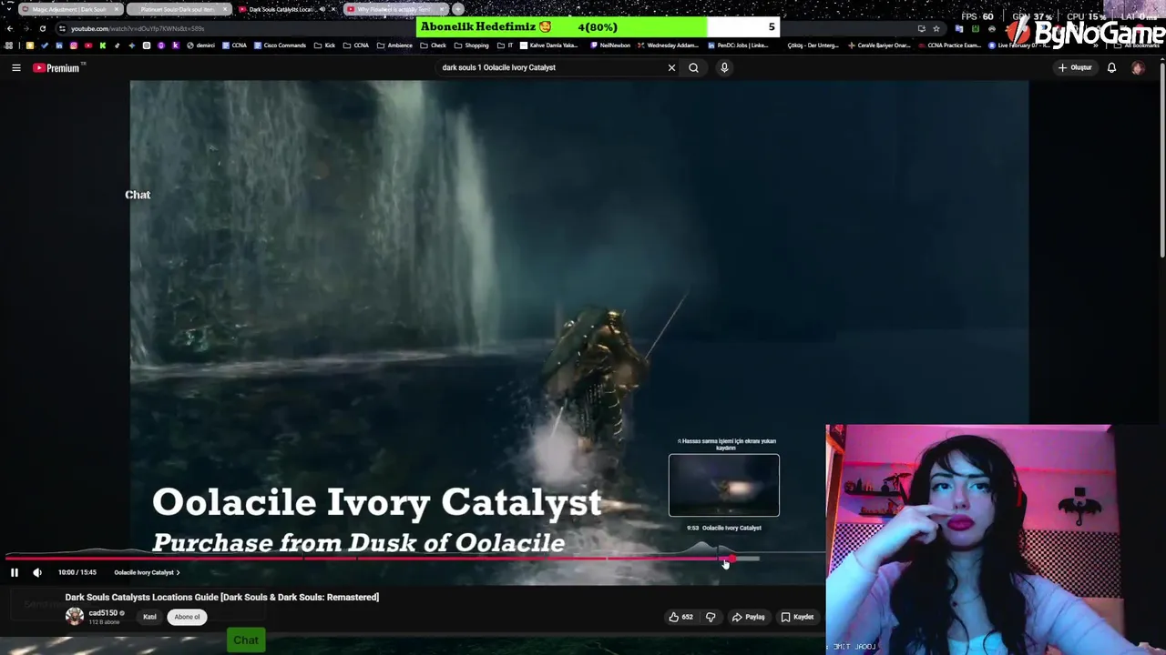This screenshot has width=1166, height=655.
Task: Pause the video playback
Action: [x=14, y=572]
